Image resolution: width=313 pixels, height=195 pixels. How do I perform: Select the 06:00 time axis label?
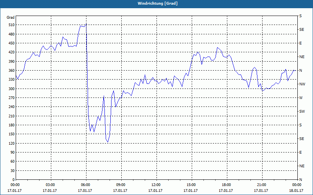[85, 184]
